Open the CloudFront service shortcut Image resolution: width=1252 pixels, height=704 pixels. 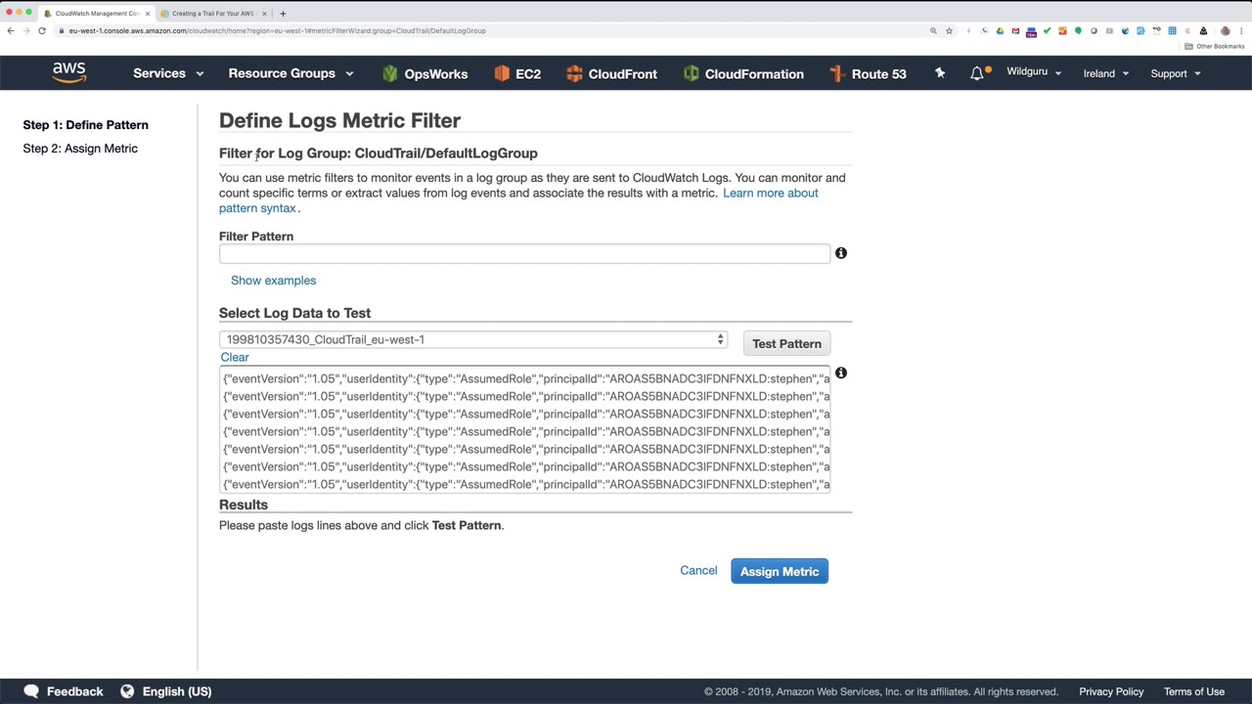pos(611,73)
